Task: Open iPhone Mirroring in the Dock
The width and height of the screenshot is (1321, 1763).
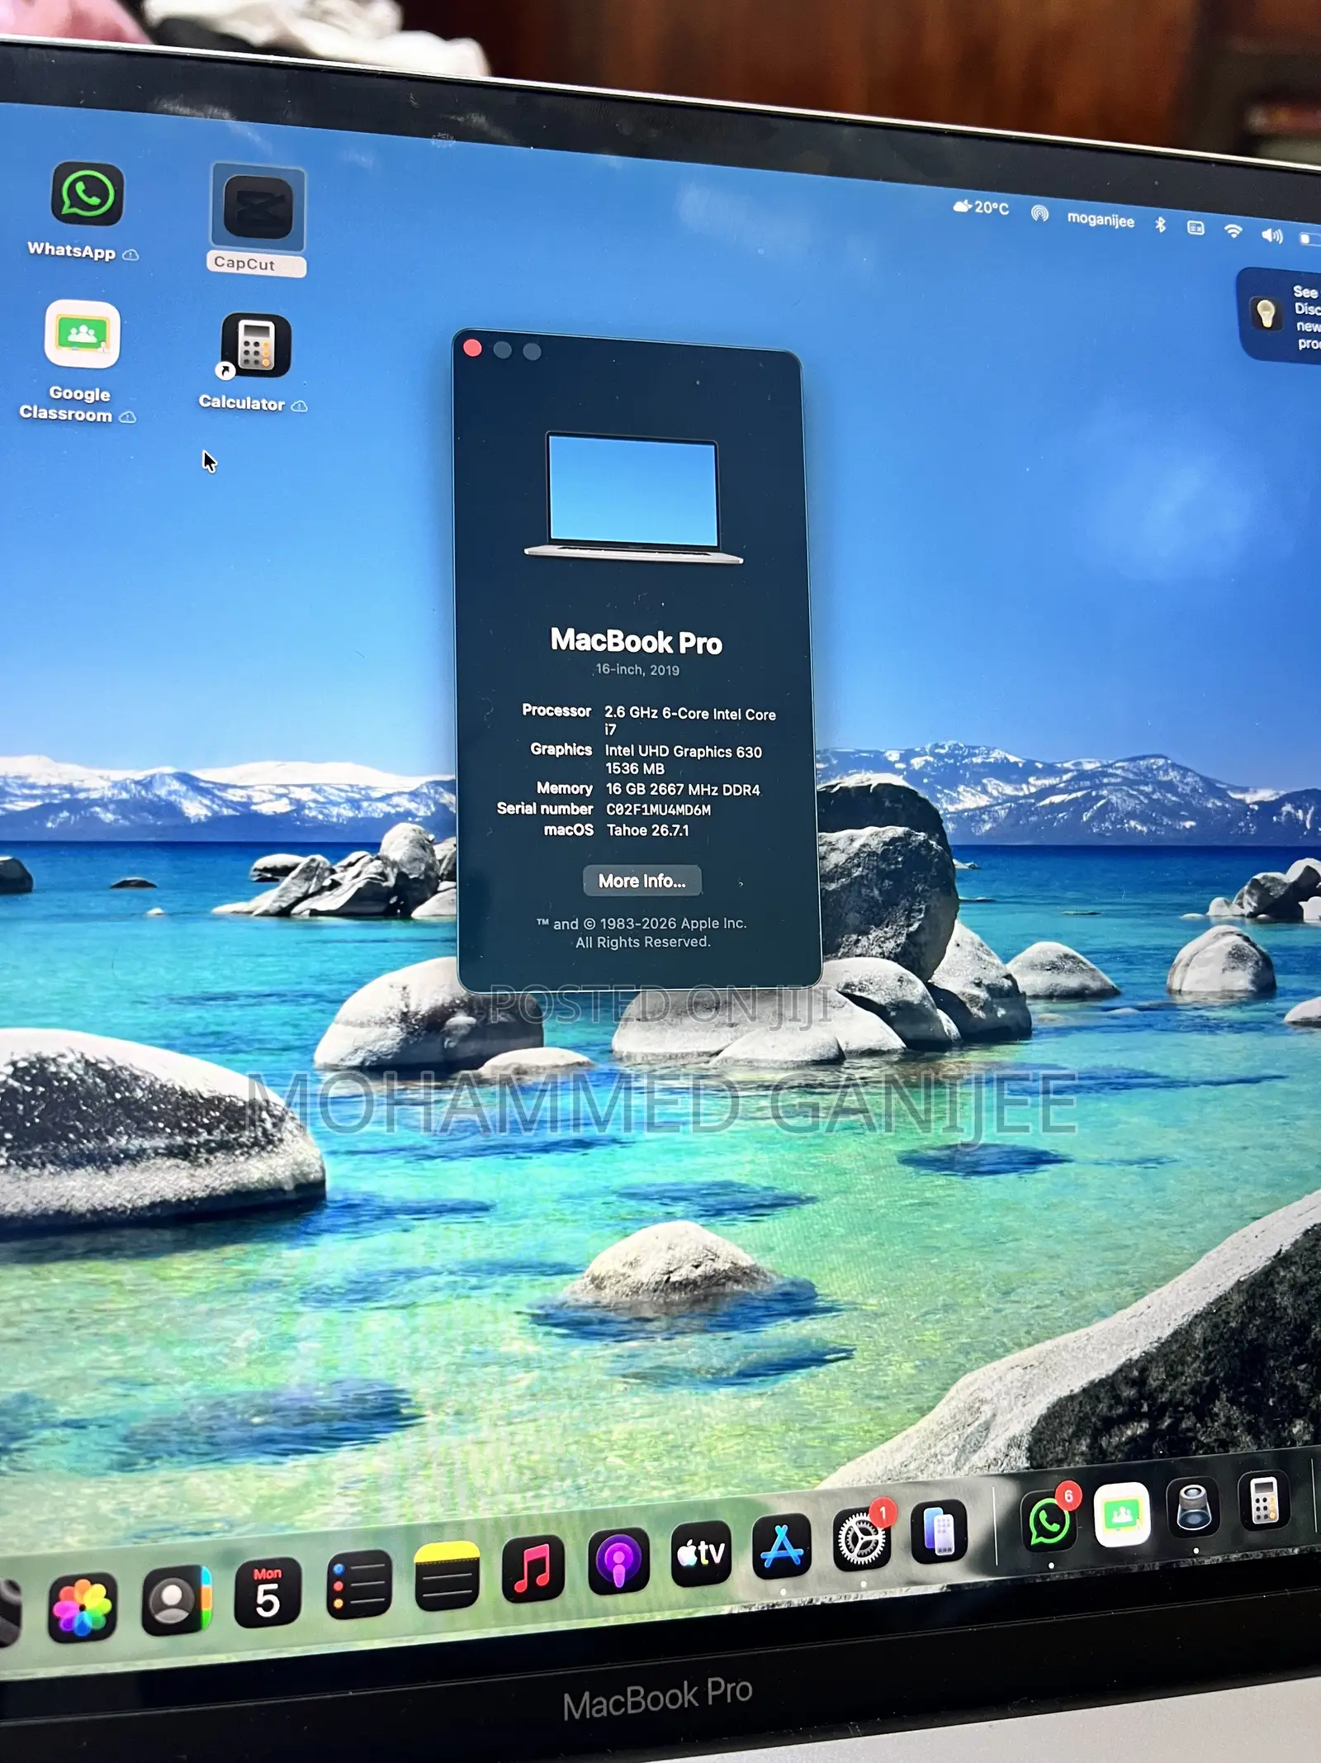Action: [x=939, y=1531]
